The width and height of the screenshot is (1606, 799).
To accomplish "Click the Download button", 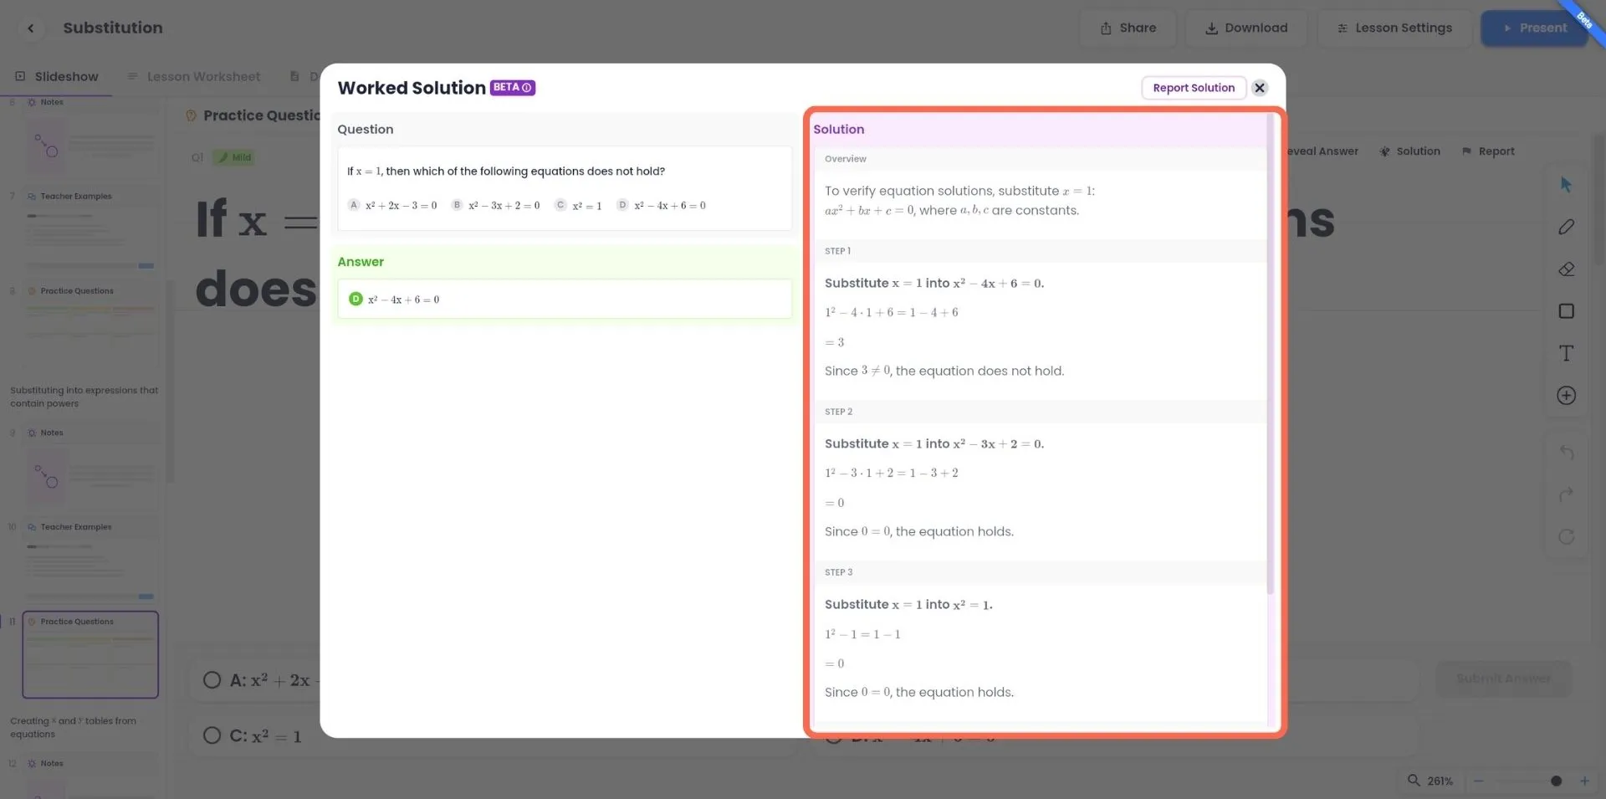I will click(1246, 28).
